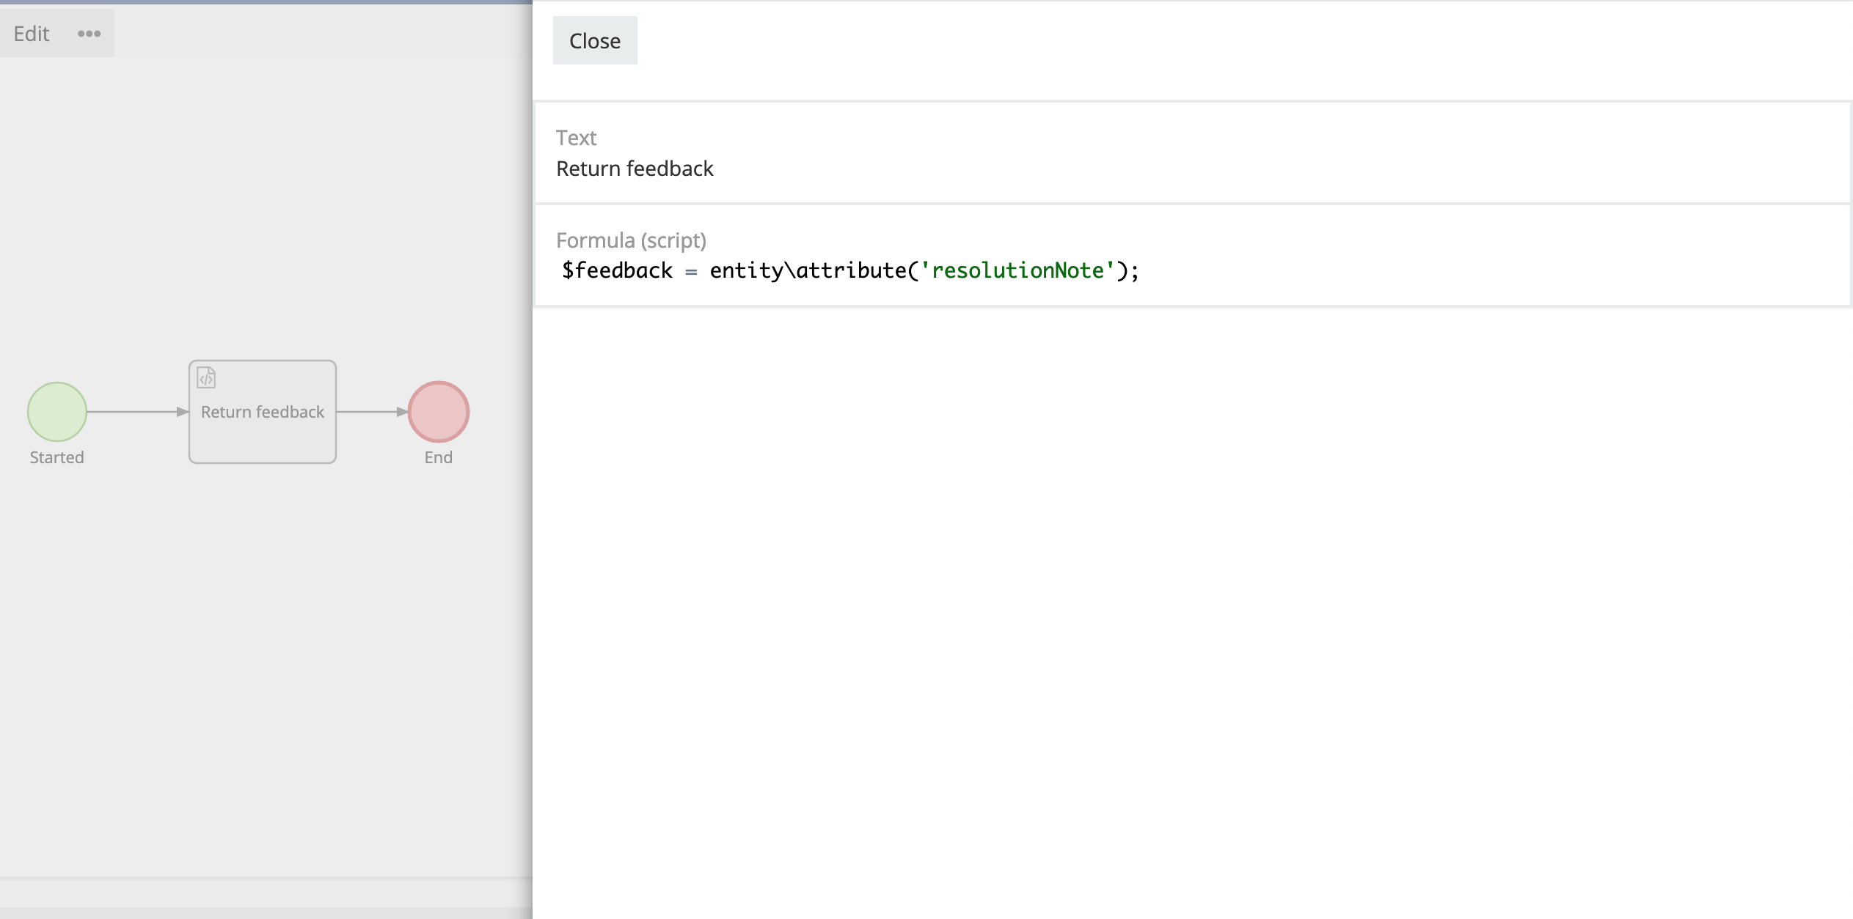The height and width of the screenshot is (919, 1853).
Task: Click the script icon in Return feedback task
Action: (206, 377)
